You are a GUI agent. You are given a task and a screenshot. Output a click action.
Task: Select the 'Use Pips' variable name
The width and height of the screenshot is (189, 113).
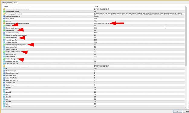click(x=8, y=26)
